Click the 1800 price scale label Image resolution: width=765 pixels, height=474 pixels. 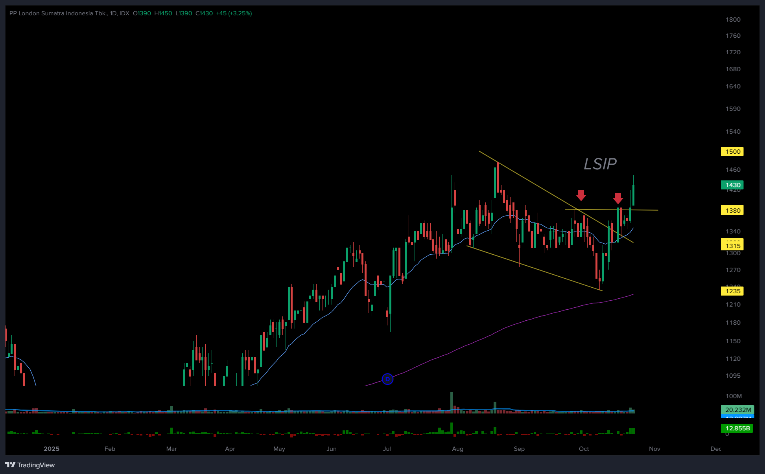click(x=733, y=19)
